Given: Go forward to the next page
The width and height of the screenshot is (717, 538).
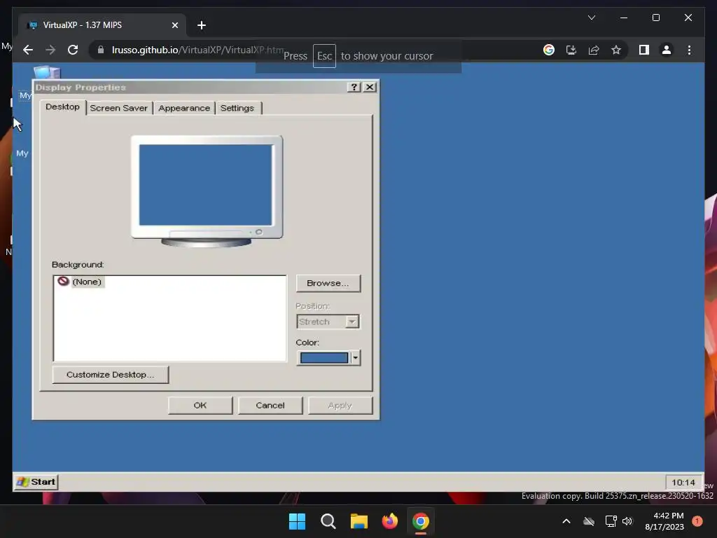Looking at the screenshot, I should [x=50, y=50].
